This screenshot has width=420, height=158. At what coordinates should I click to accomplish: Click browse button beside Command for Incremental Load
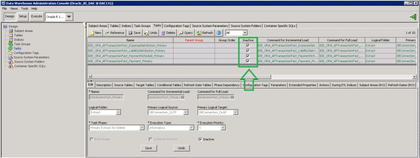[183, 97]
